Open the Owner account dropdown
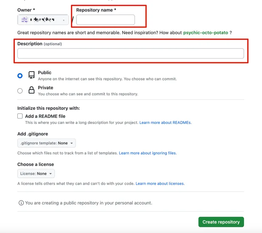The width and height of the screenshot is (262, 233). pyautogui.click(x=43, y=20)
